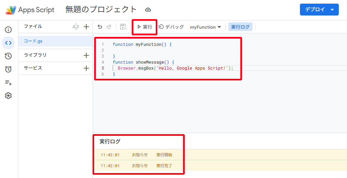The height and width of the screenshot is (178, 347).
Task: Open project history icon in sidebar
Action: [x=8, y=56]
